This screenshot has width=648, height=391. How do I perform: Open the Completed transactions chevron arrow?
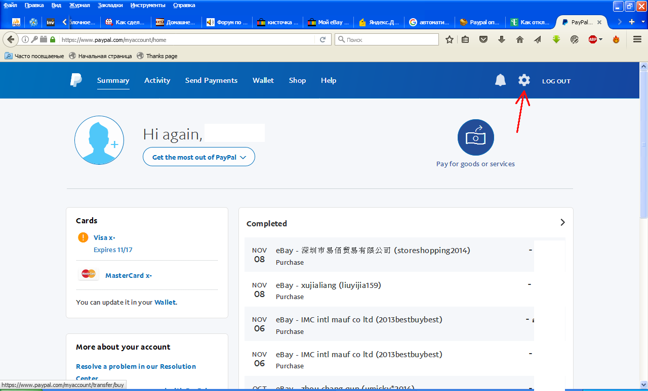(x=562, y=222)
